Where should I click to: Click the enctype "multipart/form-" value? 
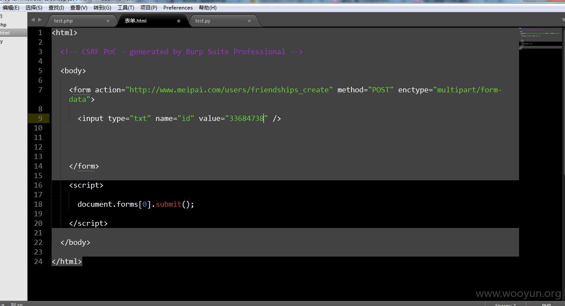click(468, 90)
